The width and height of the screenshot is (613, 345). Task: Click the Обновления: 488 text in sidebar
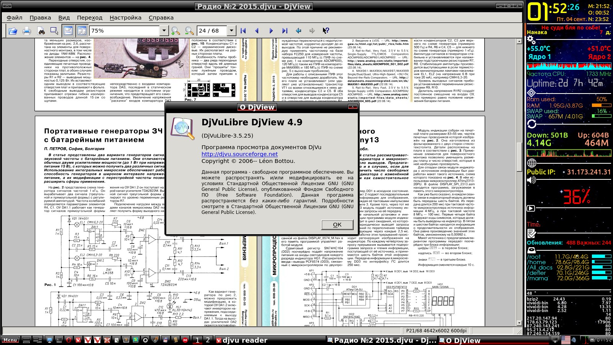click(x=551, y=243)
